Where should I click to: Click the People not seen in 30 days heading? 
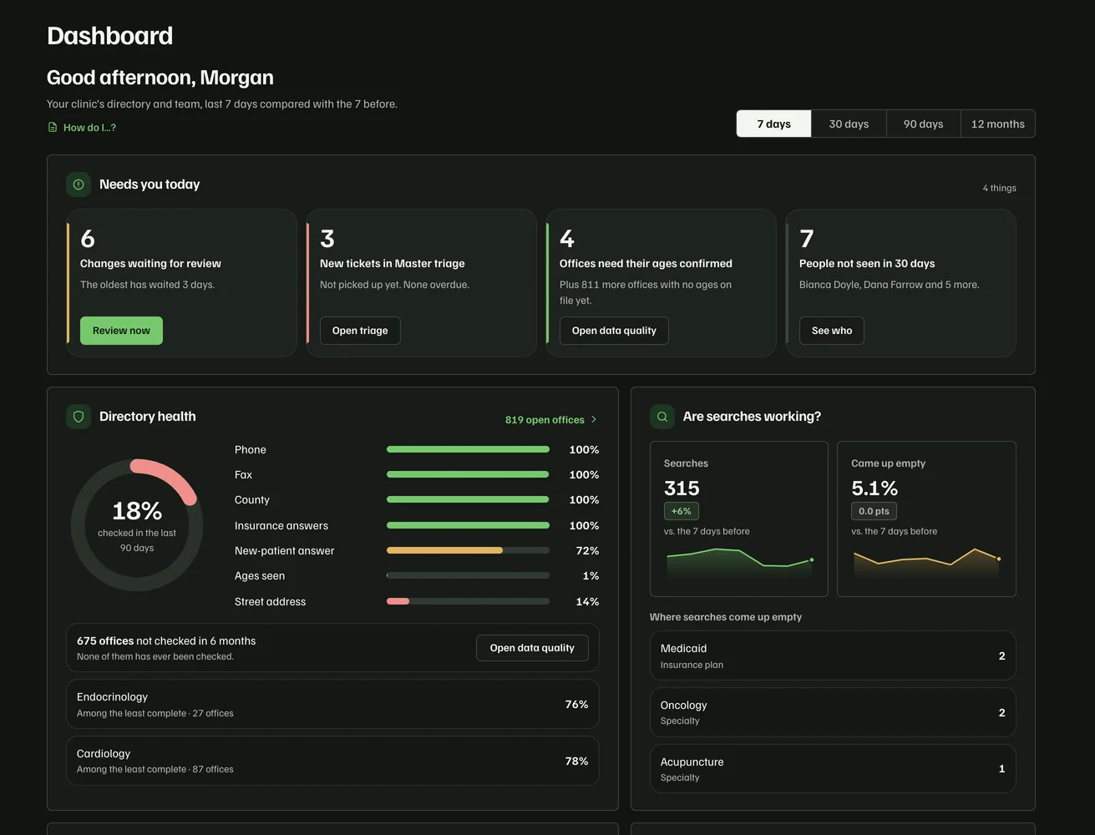(x=867, y=264)
